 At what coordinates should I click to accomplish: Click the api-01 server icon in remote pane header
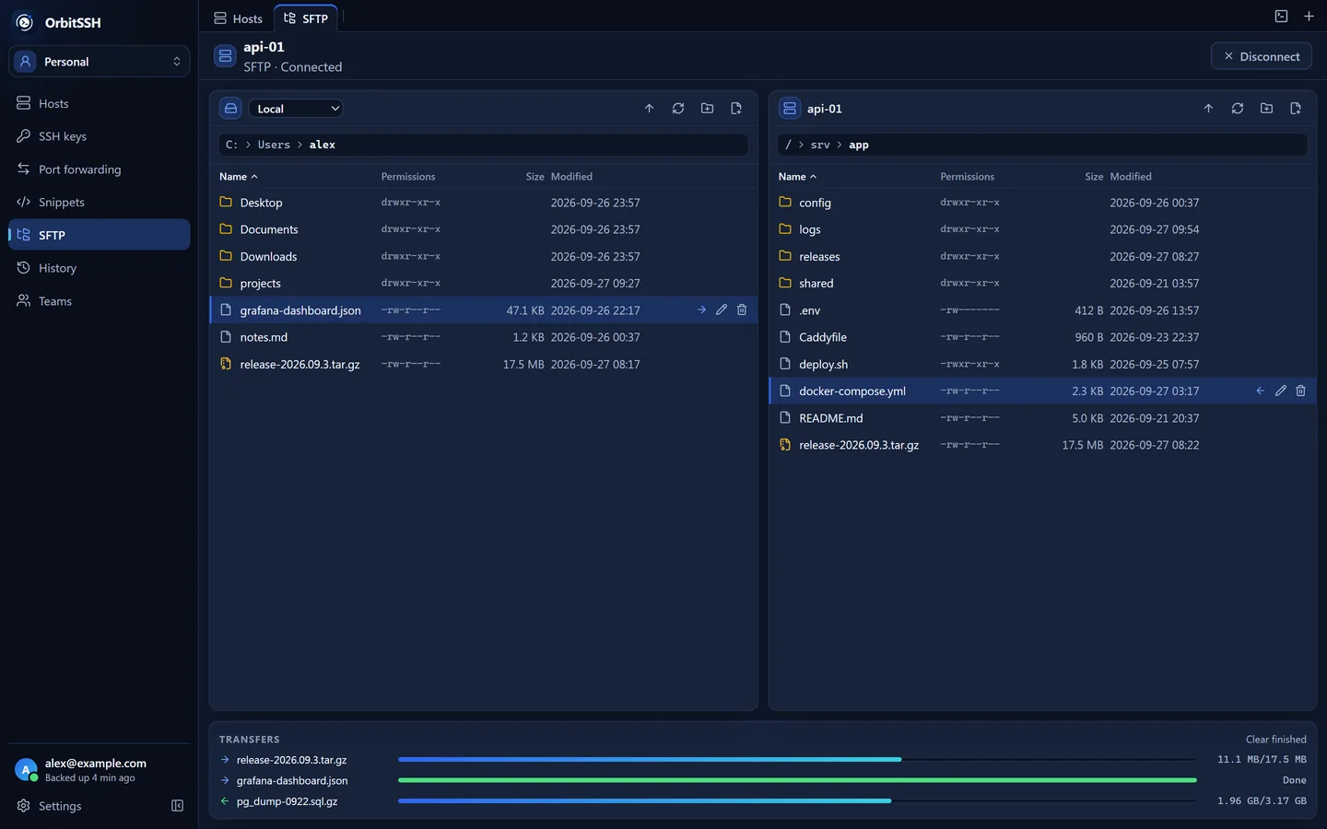point(790,109)
